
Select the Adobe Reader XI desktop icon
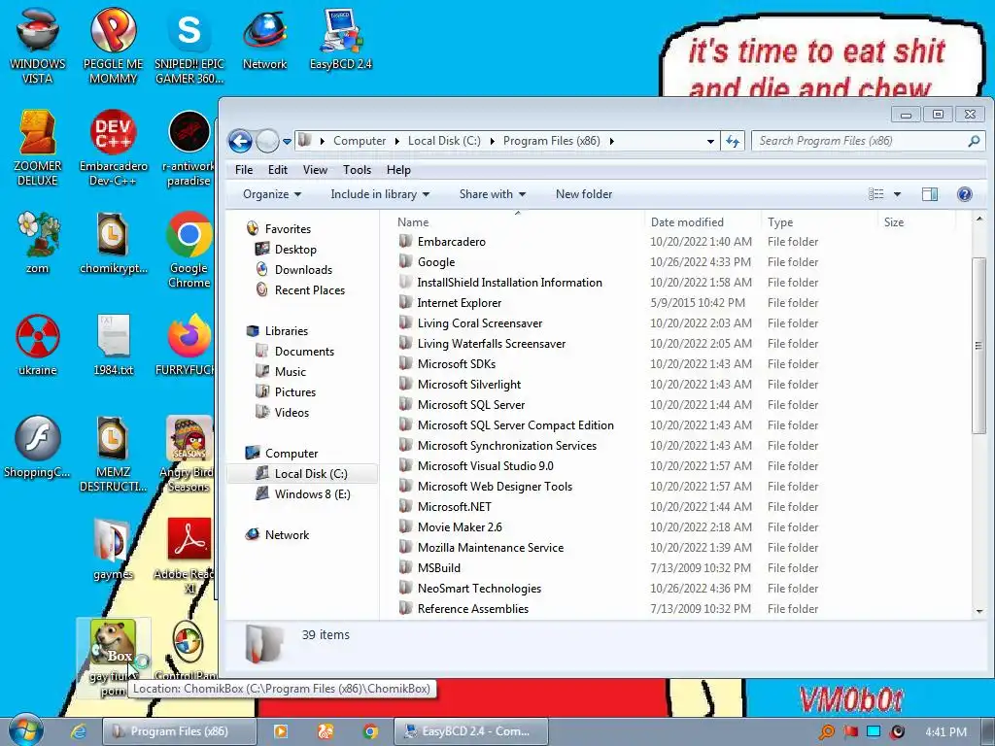(189, 557)
